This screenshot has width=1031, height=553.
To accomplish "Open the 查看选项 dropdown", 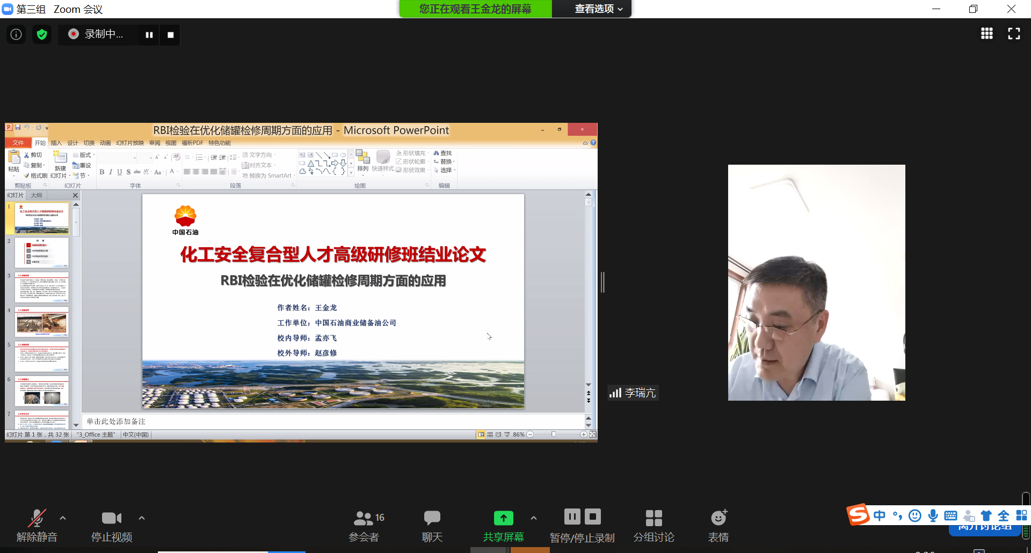I will (598, 9).
